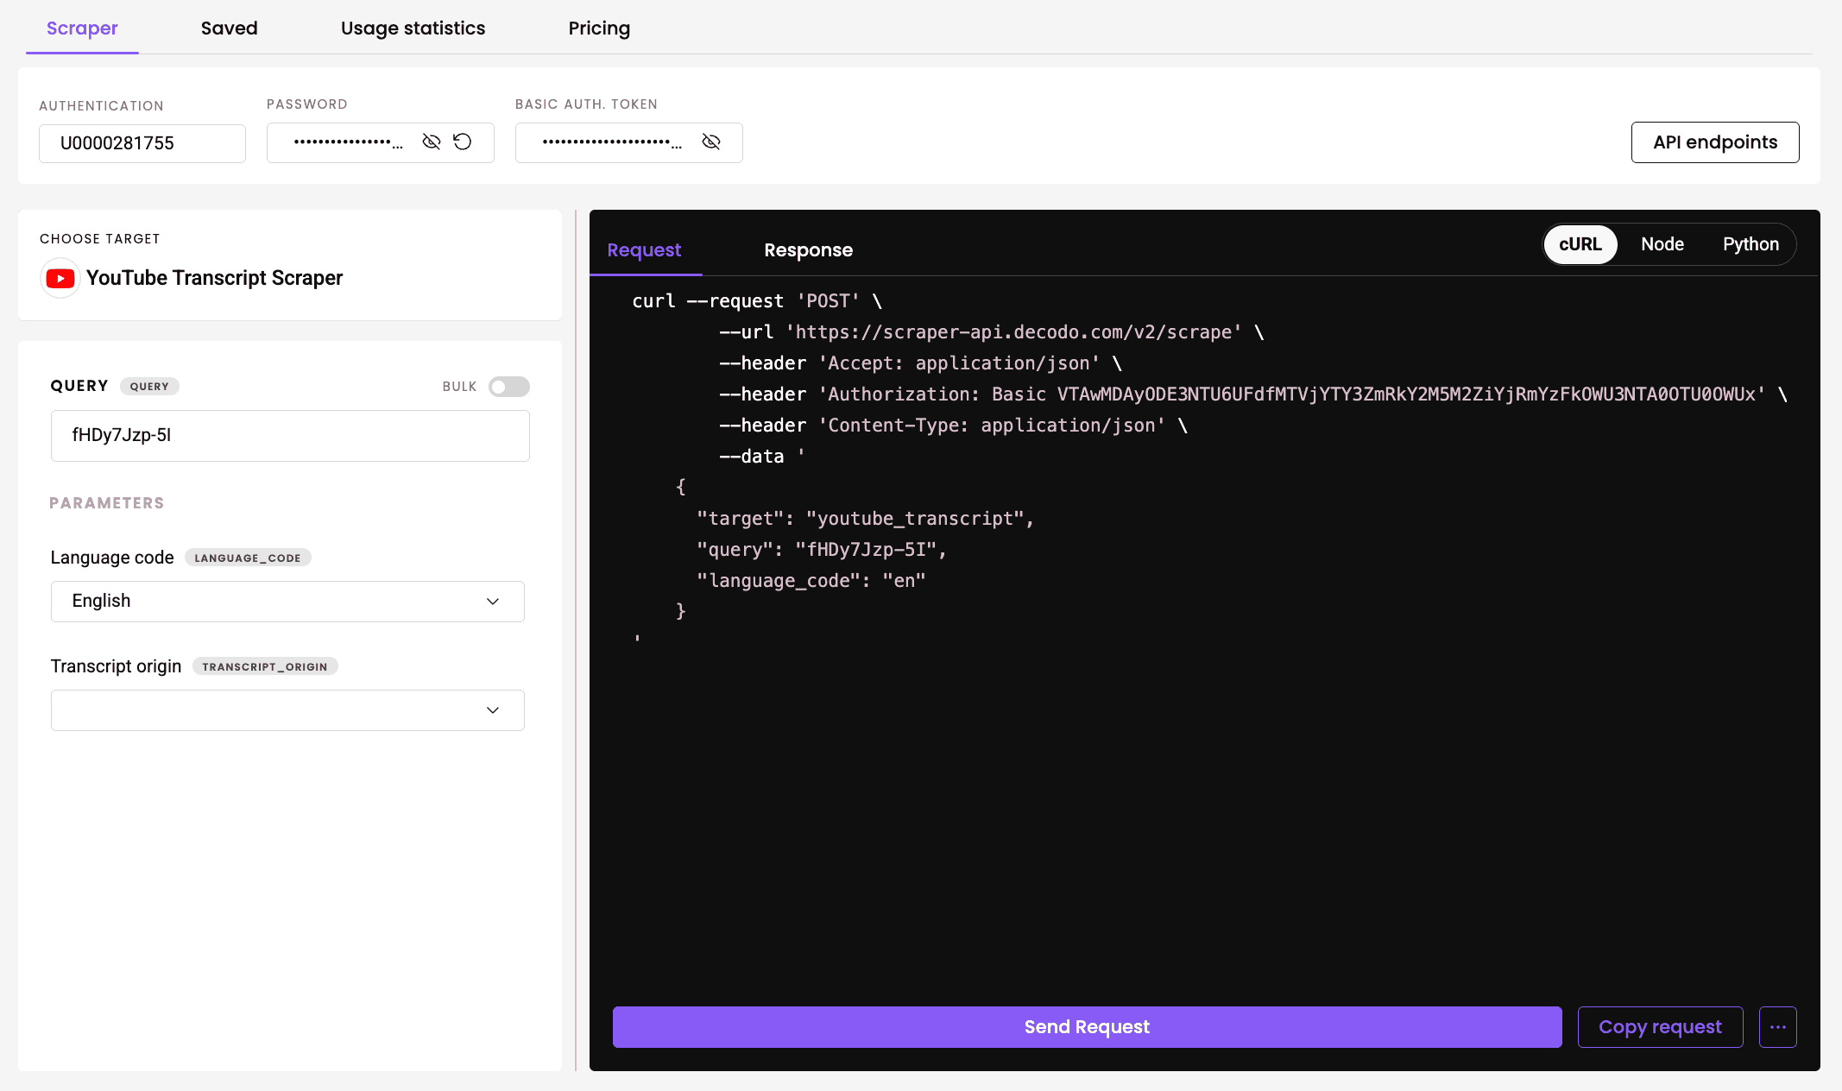Select the Node code format
Viewport: 1842px width, 1091px height.
point(1662,244)
